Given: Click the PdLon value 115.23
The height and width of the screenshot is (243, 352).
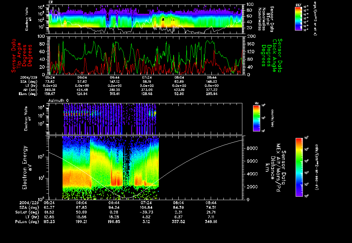Looking at the screenshot, I should [x=49, y=222].
